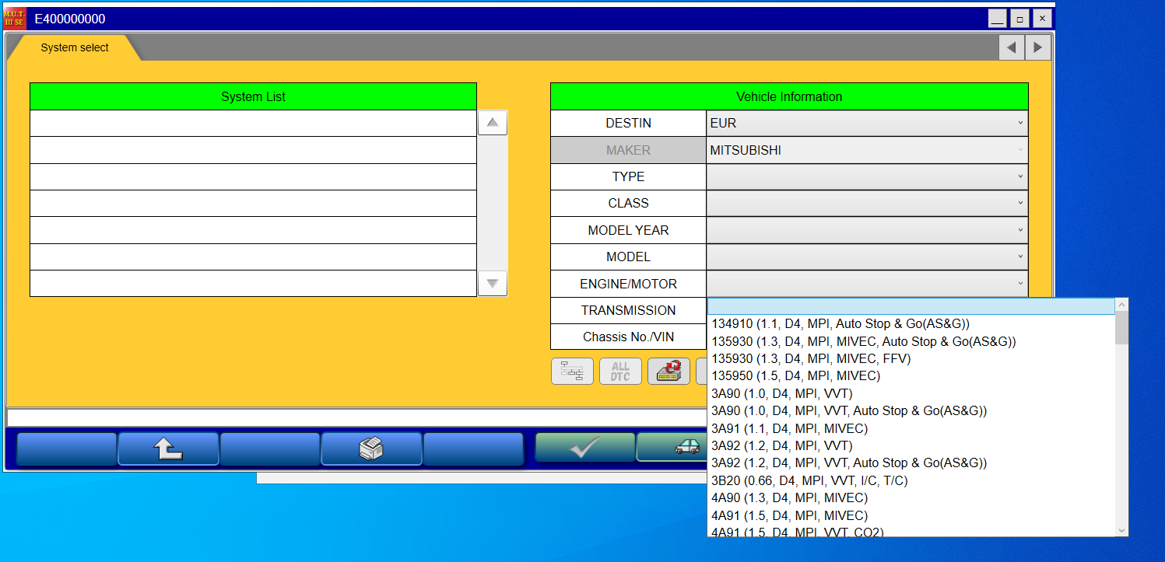Click the VCI reprogramming unit icon
This screenshot has width=1165, height=562.
coord(668,371)
